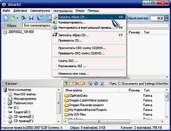
Task: Select the disc root 20070922_181458
Action: [x=21, y=32]
